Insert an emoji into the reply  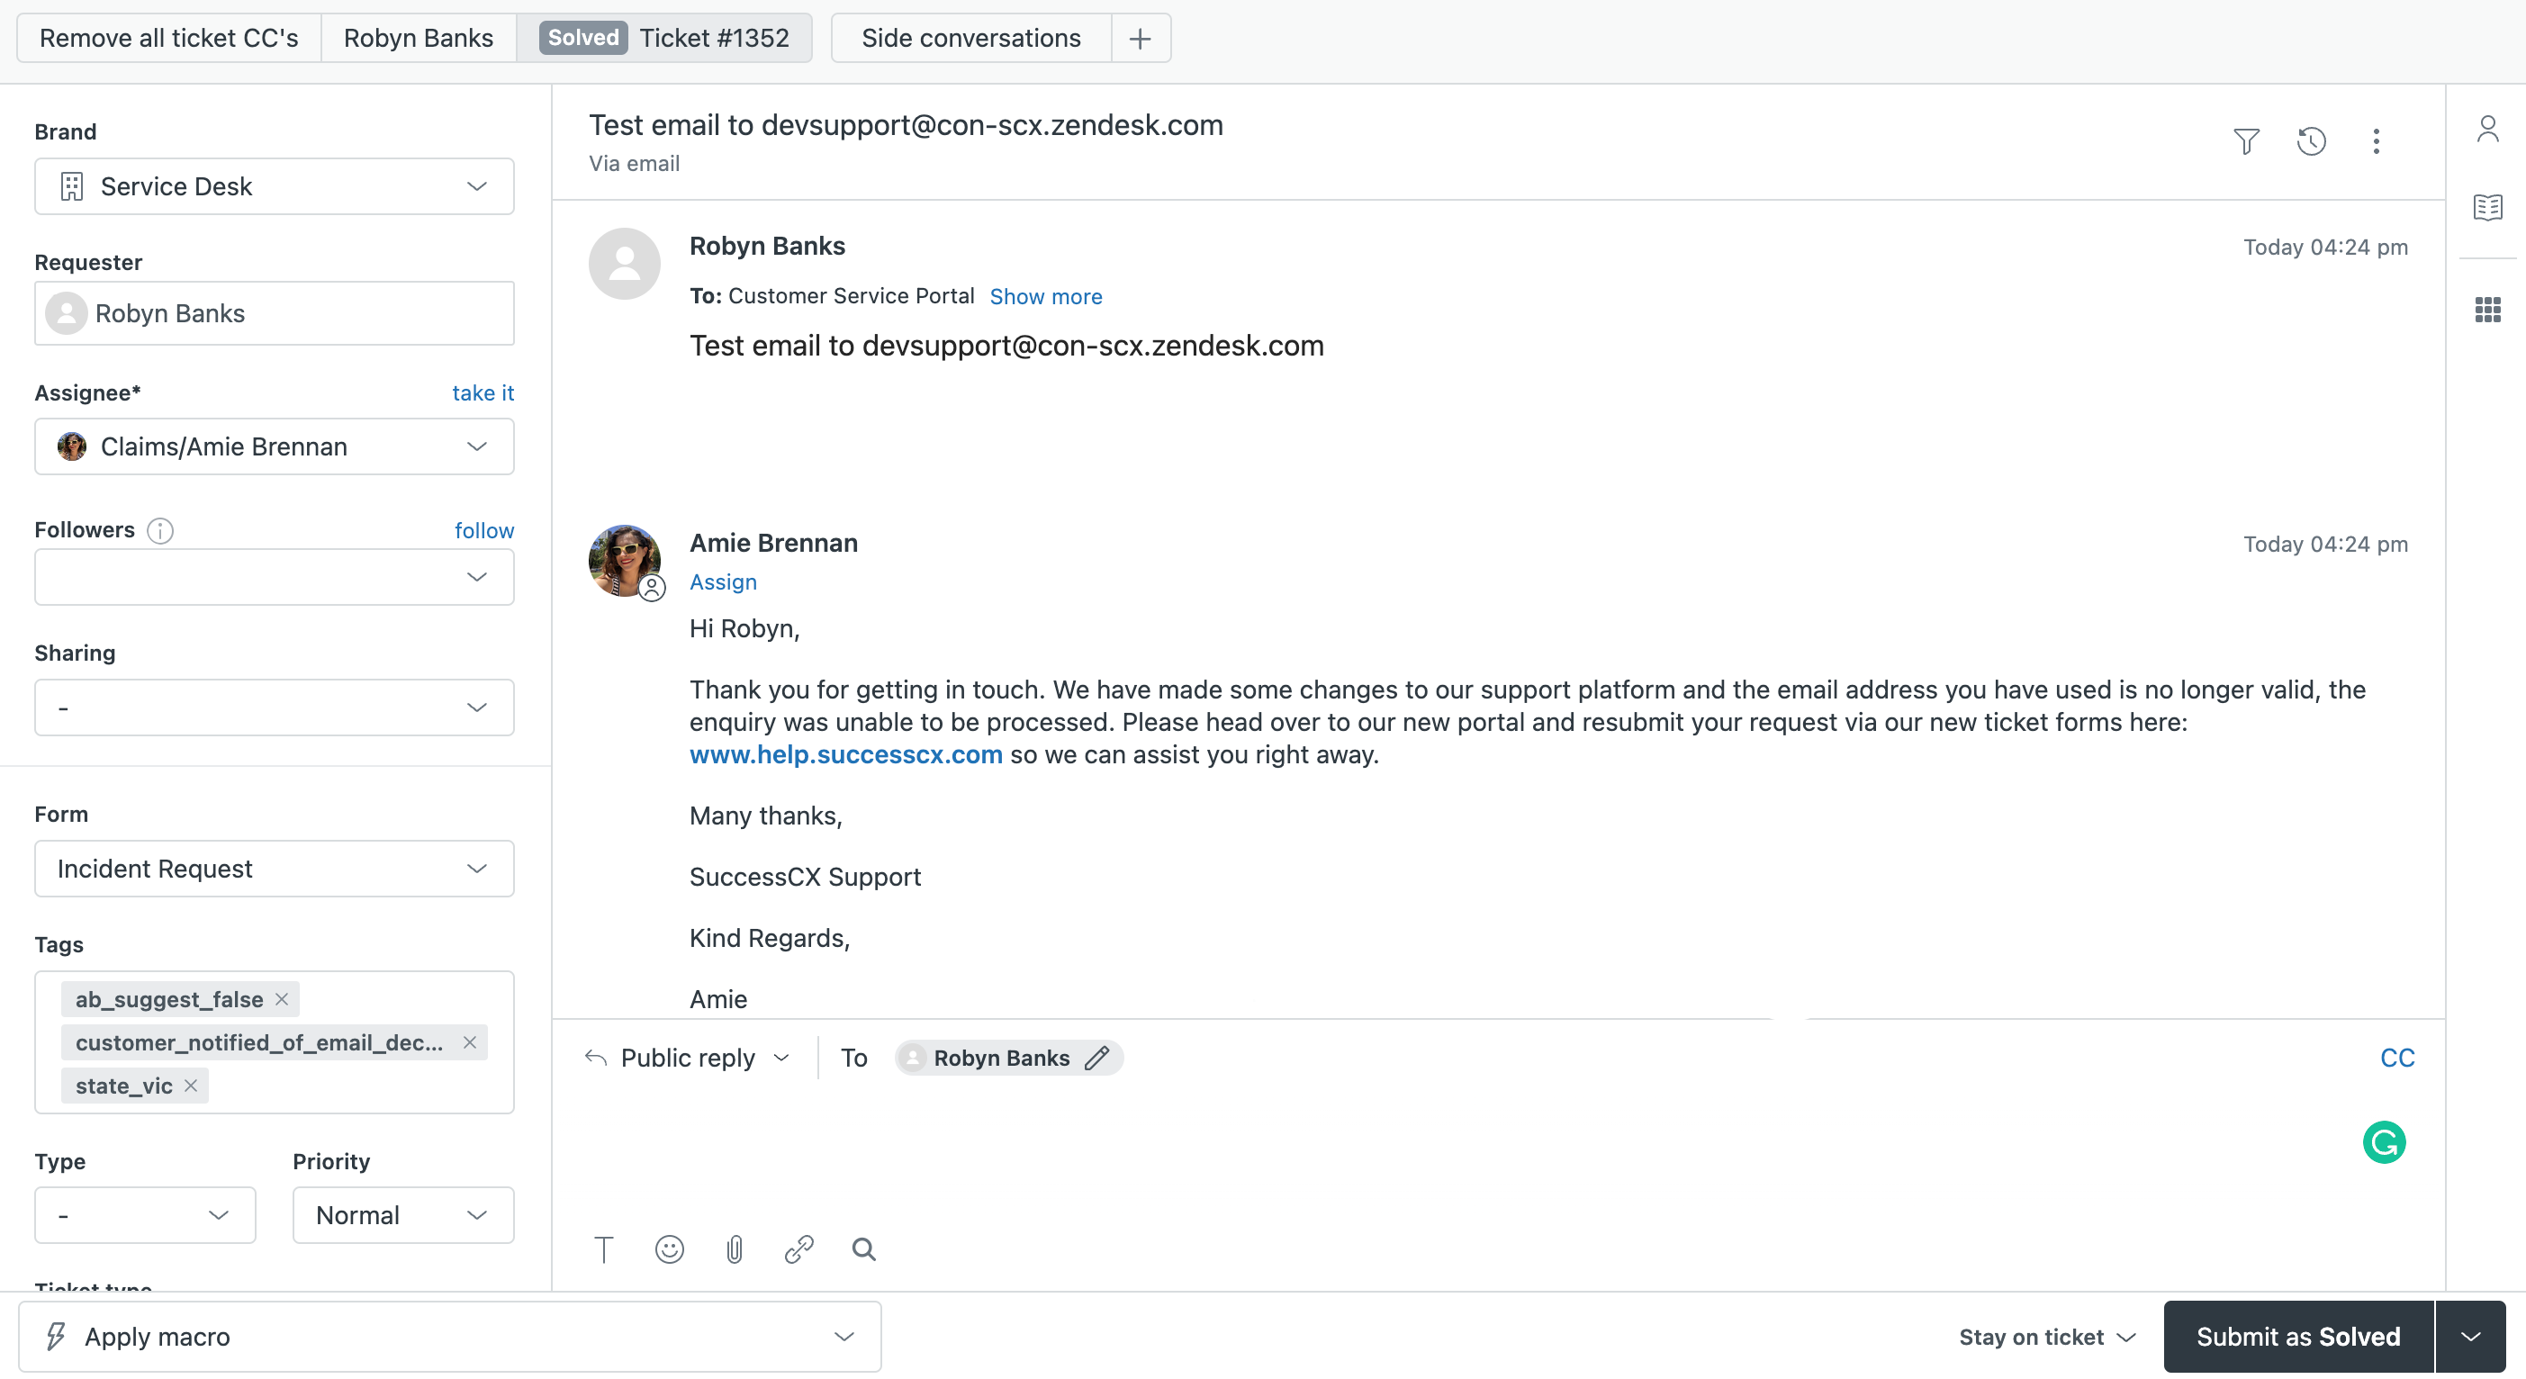(669, 1248)
